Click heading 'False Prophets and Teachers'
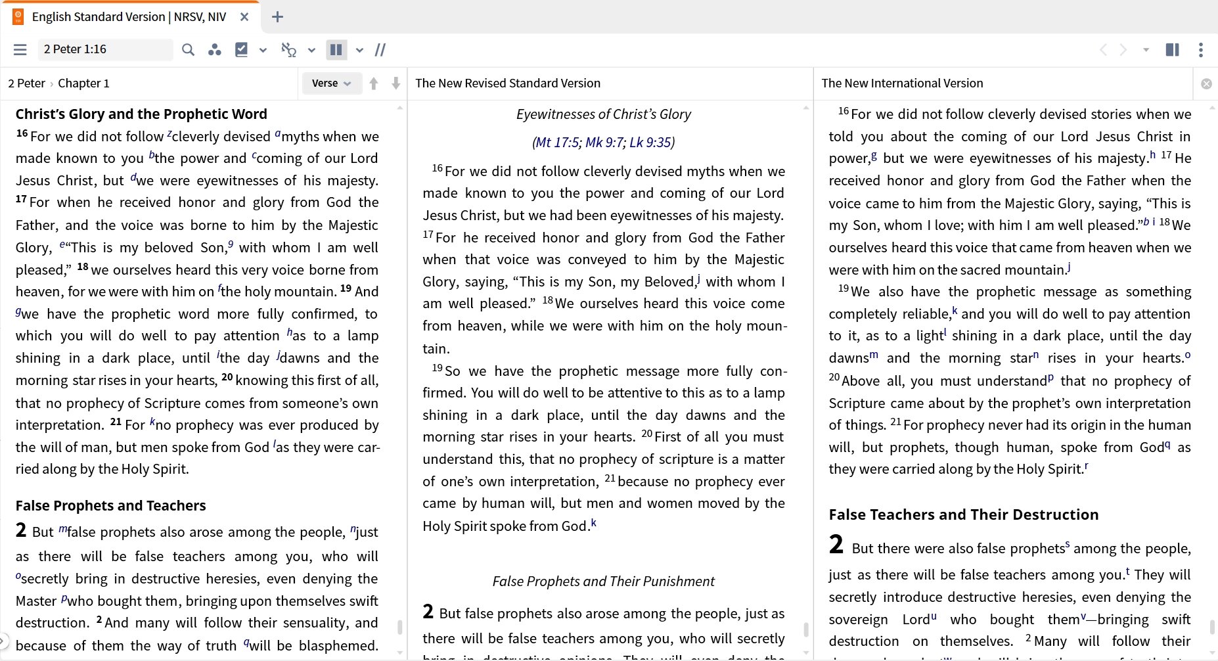Image resolution: width=1218 pixels, height=661 pixels. [110, 505]
